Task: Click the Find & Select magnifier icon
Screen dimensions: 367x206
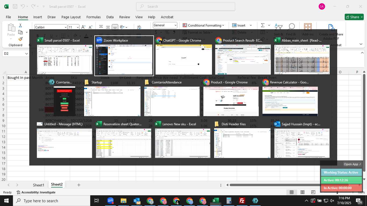Action: click(291, 27)
